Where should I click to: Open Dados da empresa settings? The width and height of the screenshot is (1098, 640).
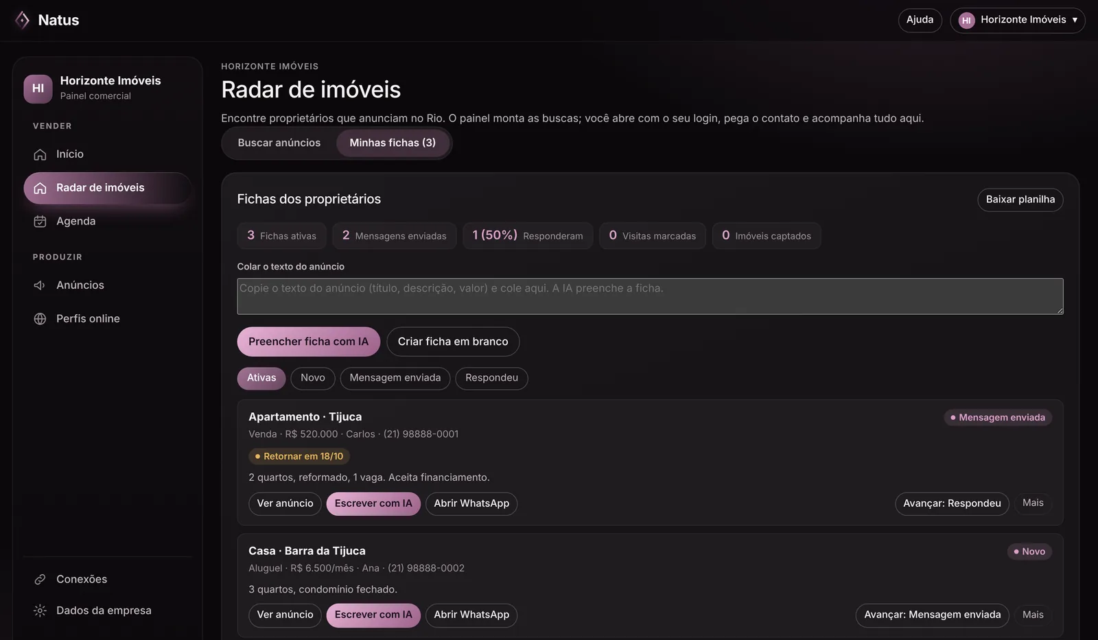coord(107,611)
